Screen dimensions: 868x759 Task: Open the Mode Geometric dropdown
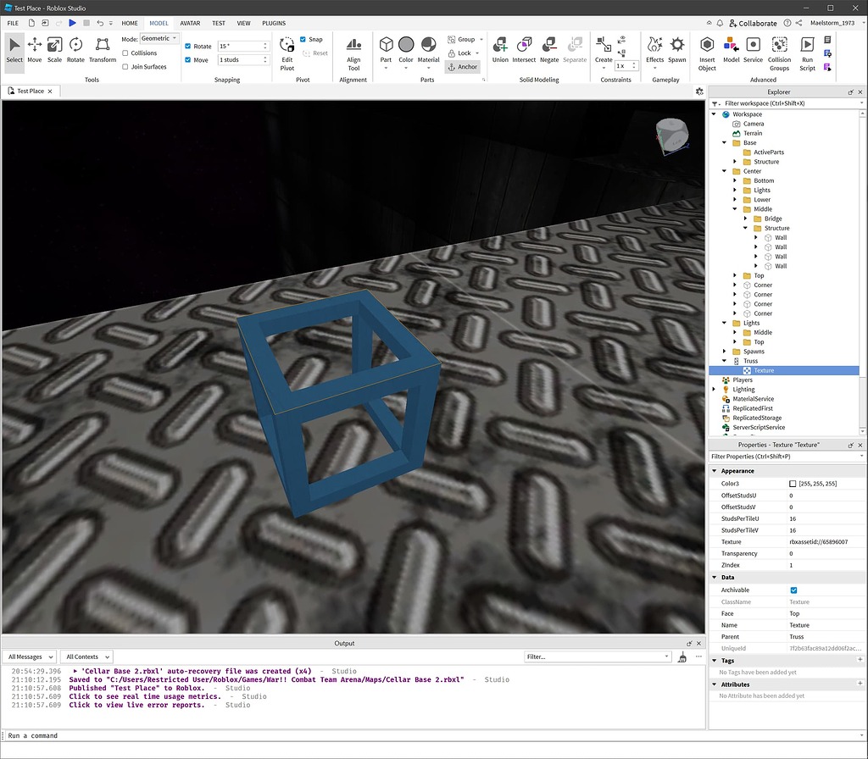(158, 37)
